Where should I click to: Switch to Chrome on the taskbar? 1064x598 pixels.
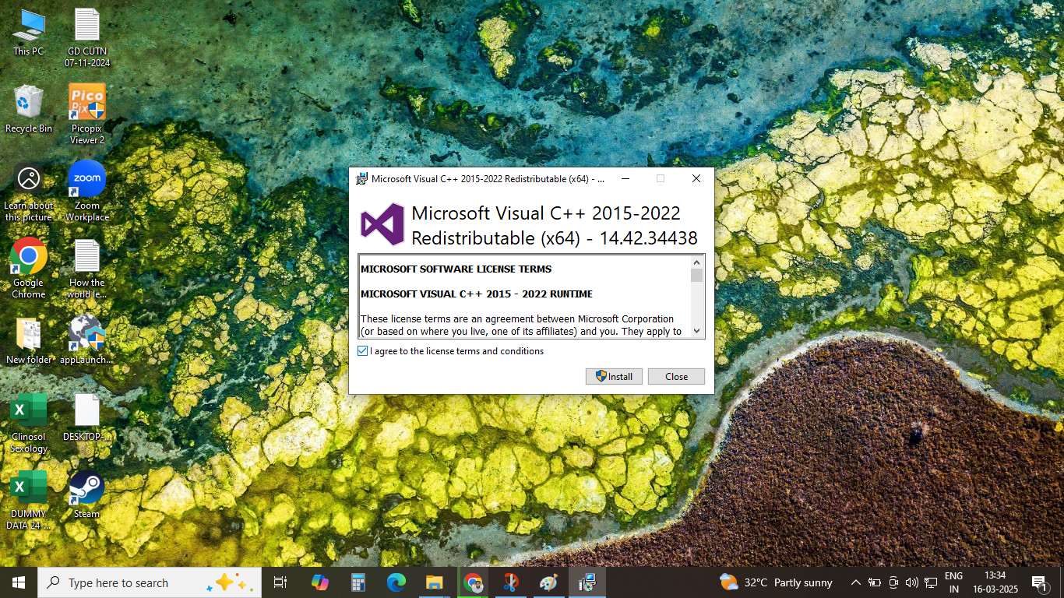click(x=473, y=582)
